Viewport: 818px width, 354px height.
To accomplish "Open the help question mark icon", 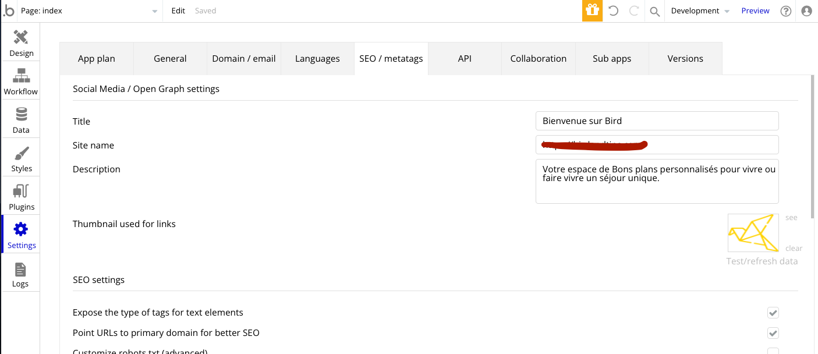I will [786, 11].
